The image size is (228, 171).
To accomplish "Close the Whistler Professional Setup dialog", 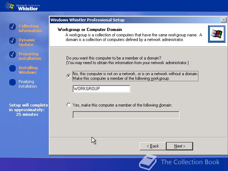I will point(223,20).
